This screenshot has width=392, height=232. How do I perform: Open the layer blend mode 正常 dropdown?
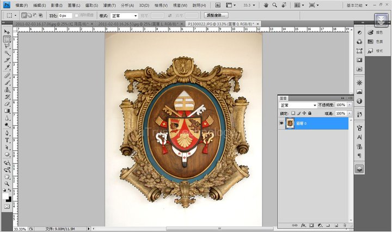click(x=298, y=105)
